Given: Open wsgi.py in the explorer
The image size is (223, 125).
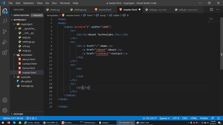Looking at the screenshot, I should click(27, 50).
